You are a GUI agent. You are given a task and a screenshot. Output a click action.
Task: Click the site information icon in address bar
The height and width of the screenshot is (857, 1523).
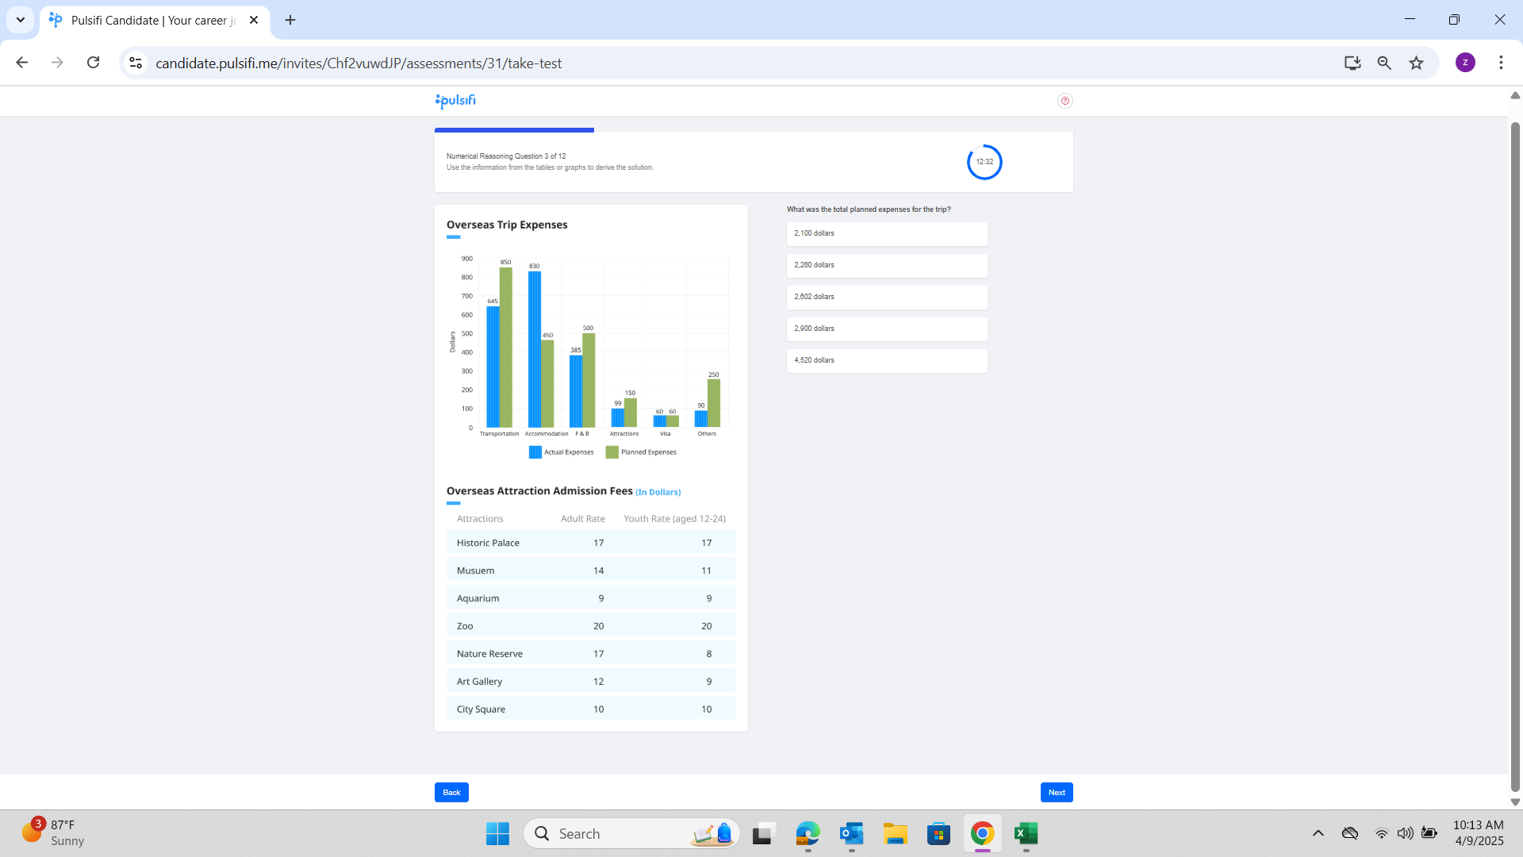(136, 63)
